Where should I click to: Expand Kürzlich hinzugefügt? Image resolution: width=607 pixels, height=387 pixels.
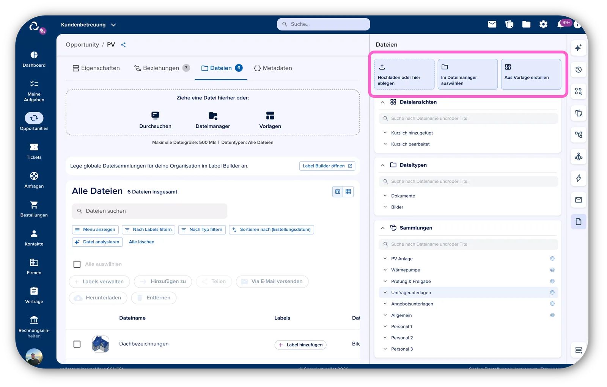click(x=385, y=133)
